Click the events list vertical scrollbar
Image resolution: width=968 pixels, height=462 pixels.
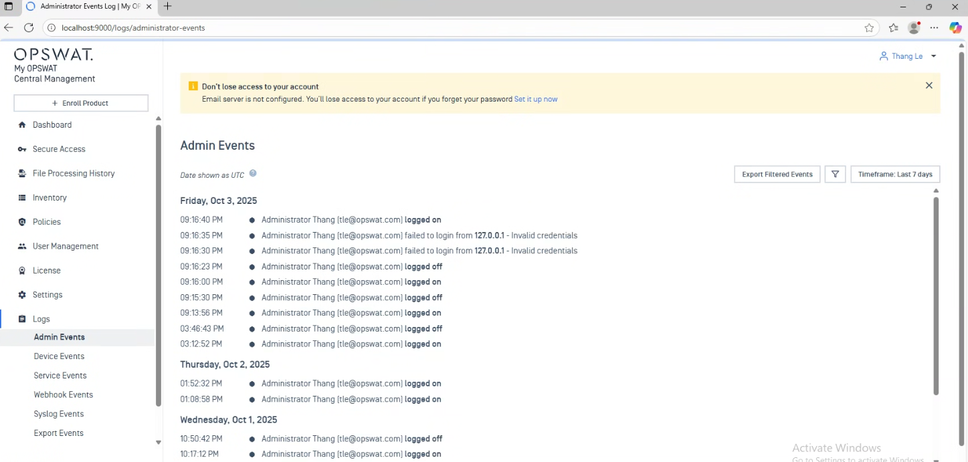pos(936,294)
